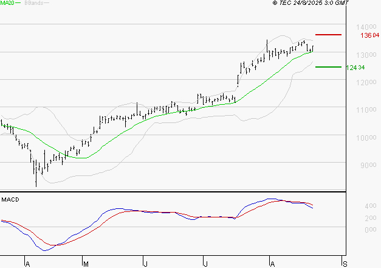This screenshot has width=381, height=268.
Task: Click the red resistance level line
Action: coord(328,35)
